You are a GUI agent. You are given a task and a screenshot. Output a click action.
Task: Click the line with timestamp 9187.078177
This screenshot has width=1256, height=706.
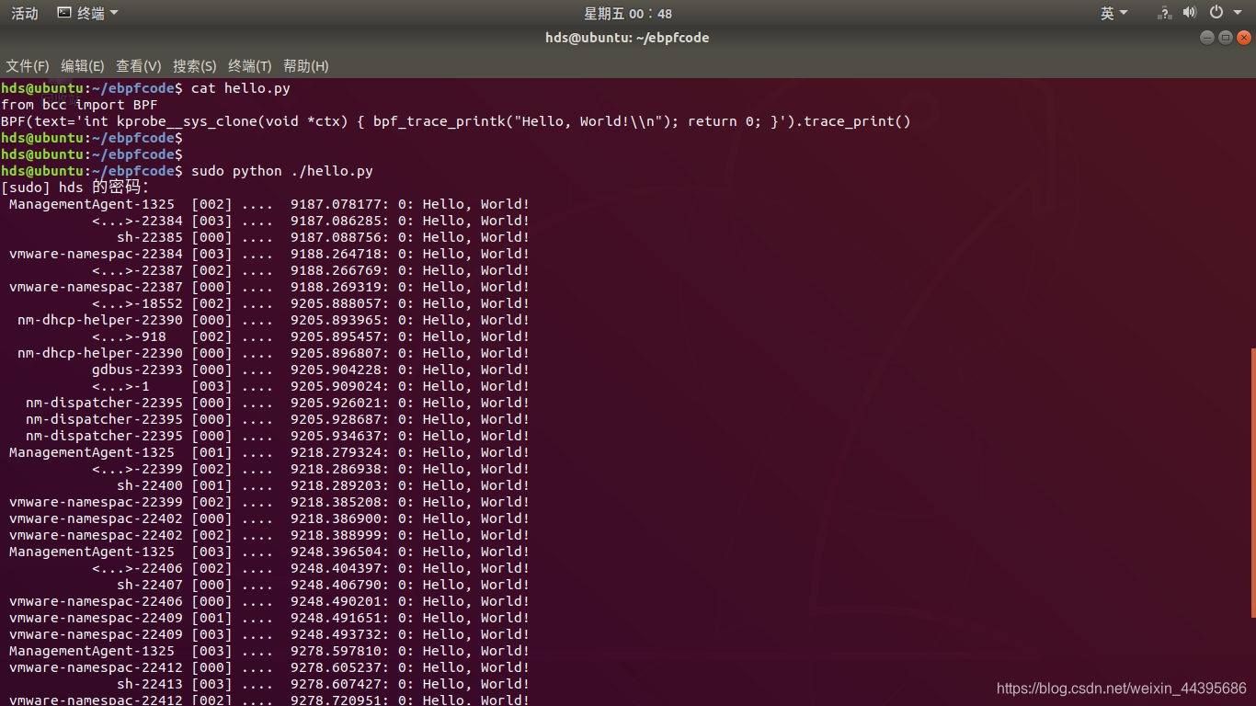(268, 204)
